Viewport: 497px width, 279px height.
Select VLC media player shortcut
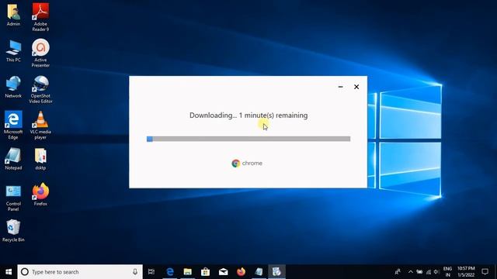pyautogui.click(x=40, y=126)
